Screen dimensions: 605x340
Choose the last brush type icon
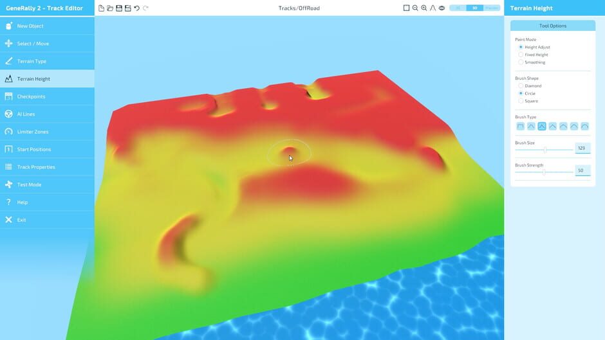coord(585,127)
